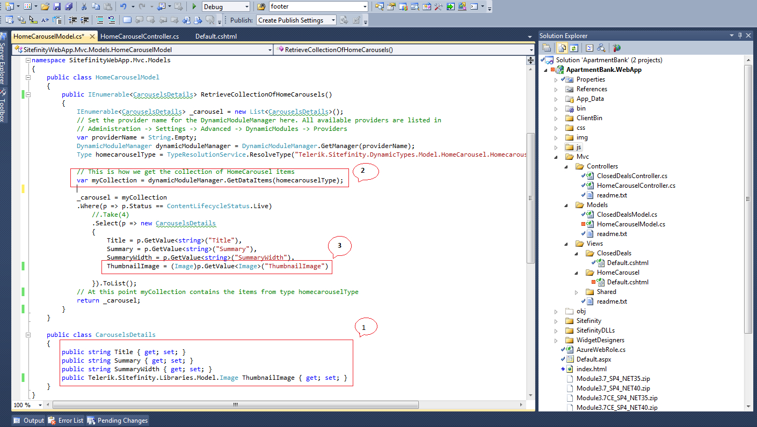Click the Save All toolbar icon

69,6
